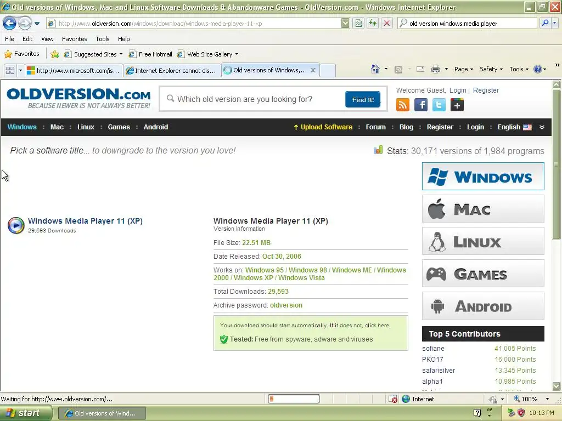Screen dimensions: 562x421
Task: Click Upload Software in navigation bar
Action: point(323,127)
